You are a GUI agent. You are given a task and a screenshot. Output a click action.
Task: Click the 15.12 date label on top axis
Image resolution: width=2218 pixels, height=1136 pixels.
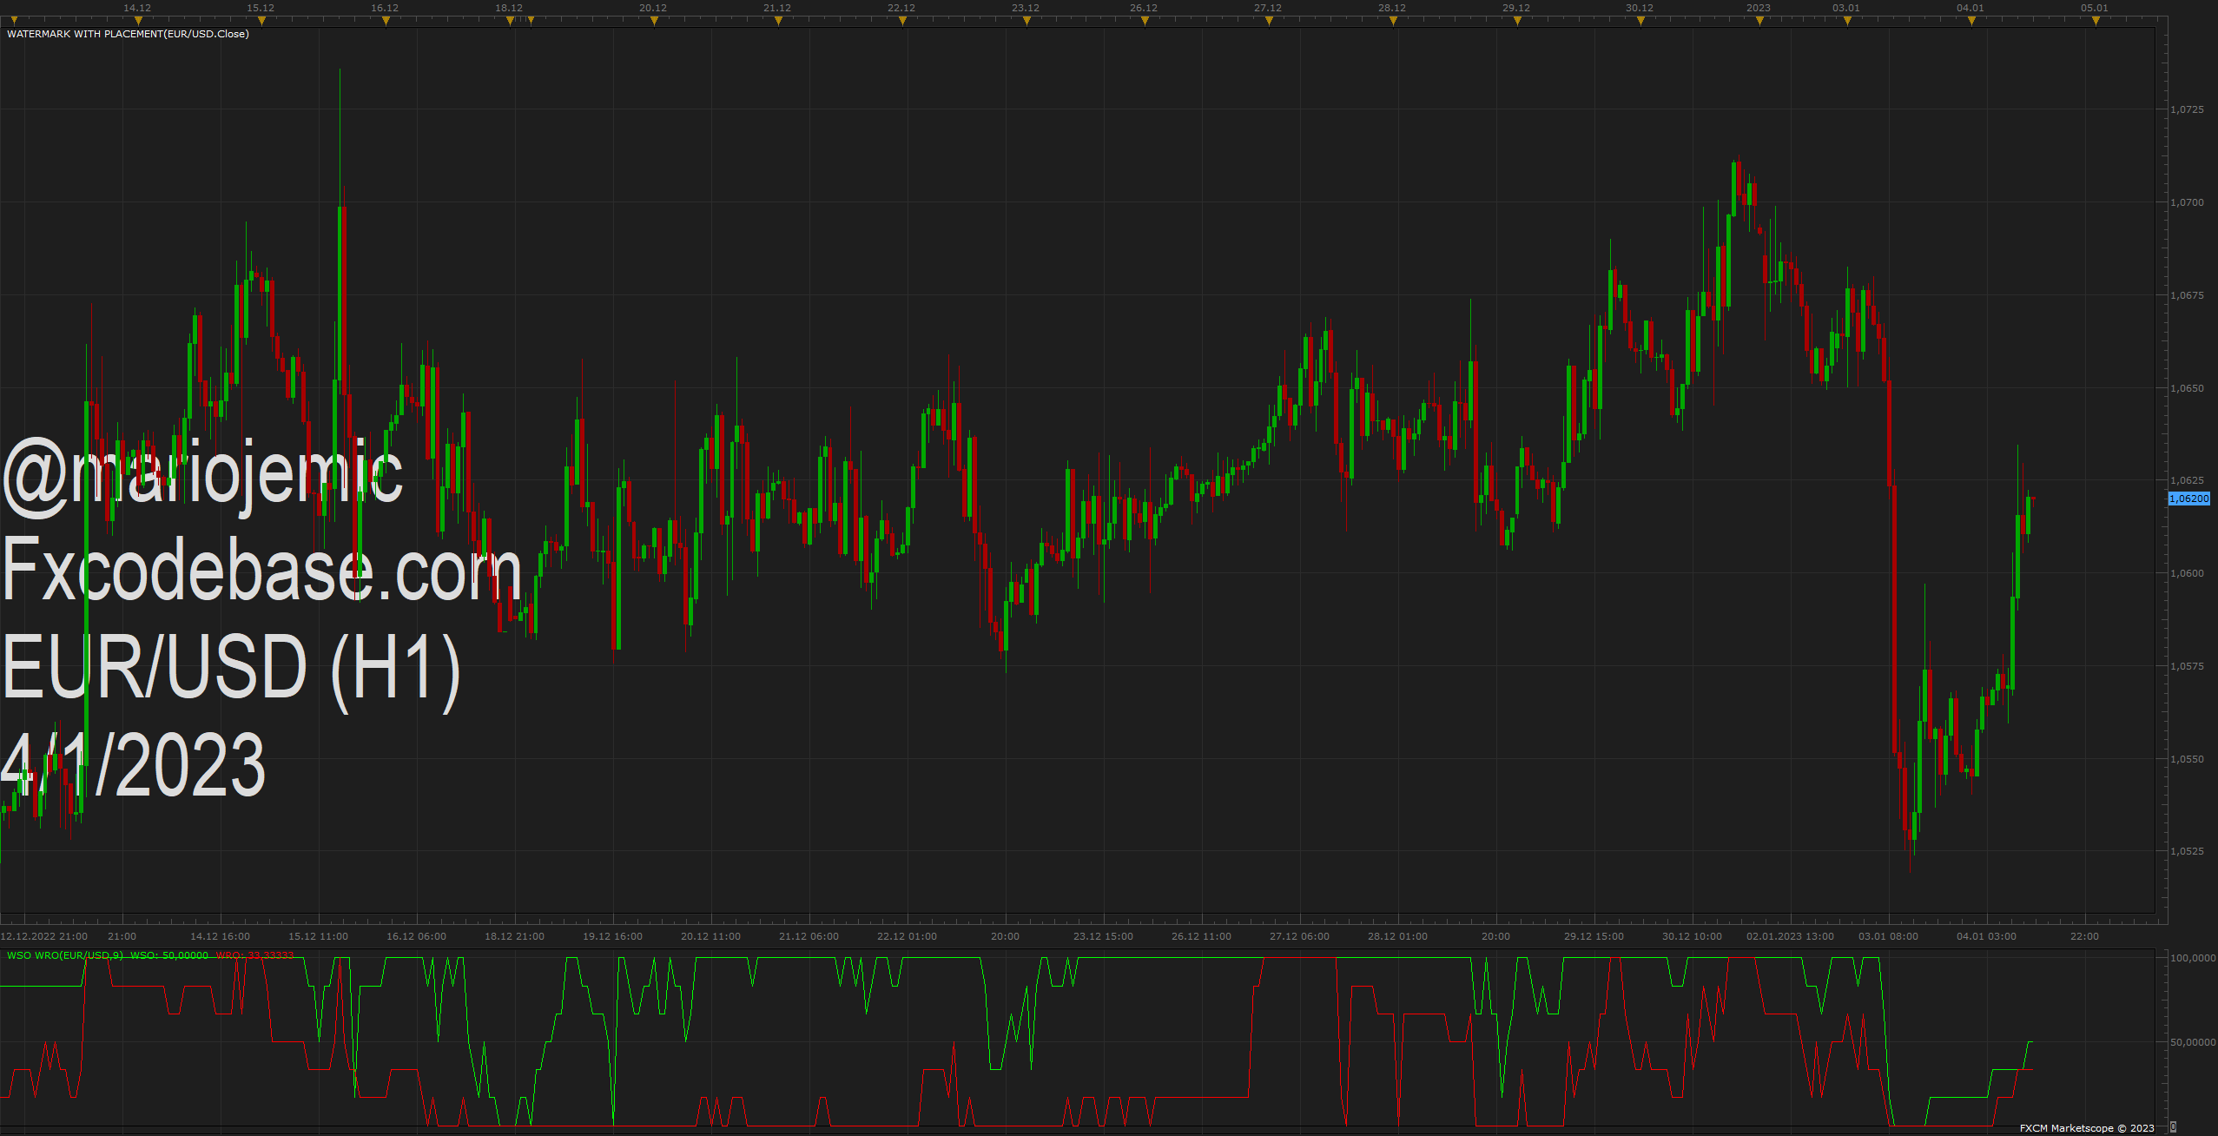pos(261,8)
